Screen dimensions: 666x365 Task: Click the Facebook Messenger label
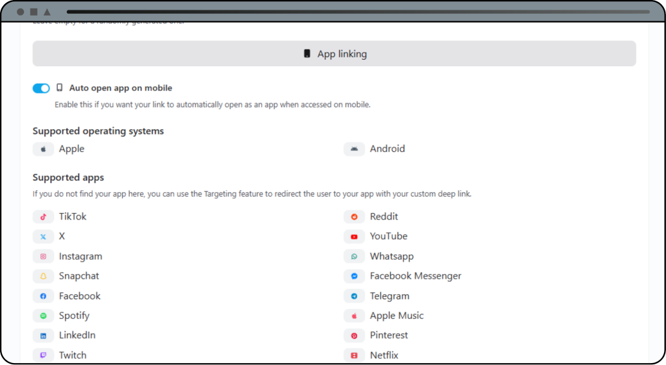[416, 276]
